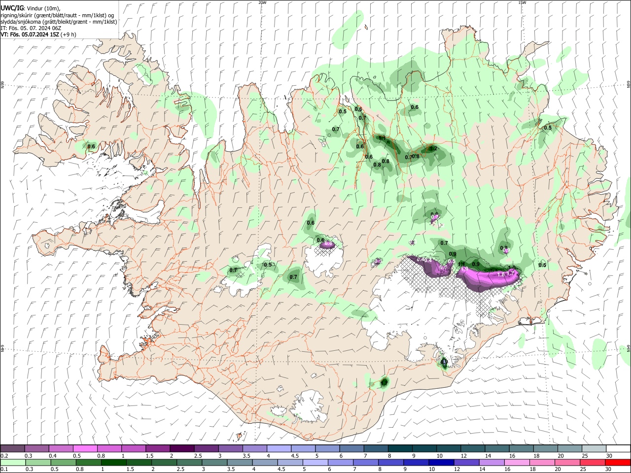The image size is (631, 473).
Task: Click the light pink rain swatch labeled 16
Action: point(517,462)
